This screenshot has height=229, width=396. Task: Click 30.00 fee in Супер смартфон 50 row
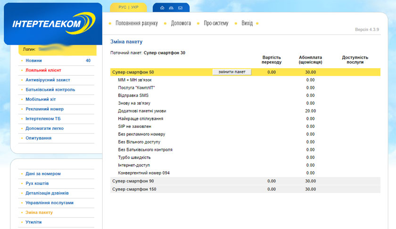tap(310, 72)
